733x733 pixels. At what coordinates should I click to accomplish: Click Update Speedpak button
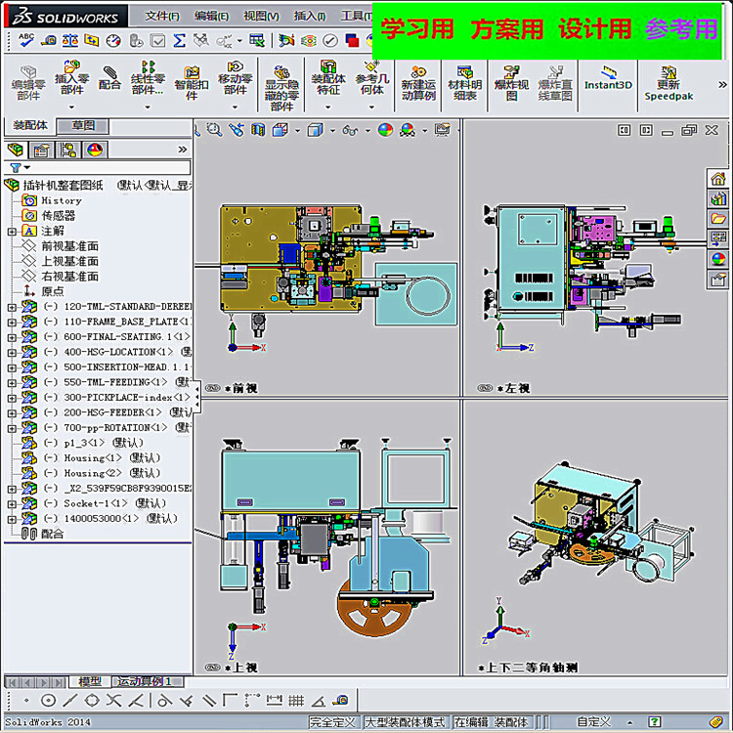pyautogui.click(x=668, y=84)
